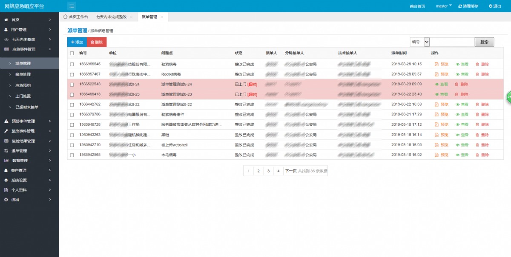
Task: Click the home icon in sidebar 首页
Action: pyautogui.click(x=6, y=20)
